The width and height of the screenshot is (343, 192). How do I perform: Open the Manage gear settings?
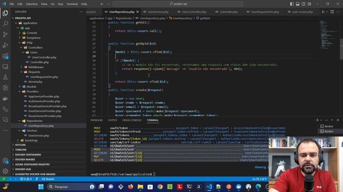click(5, 171)
